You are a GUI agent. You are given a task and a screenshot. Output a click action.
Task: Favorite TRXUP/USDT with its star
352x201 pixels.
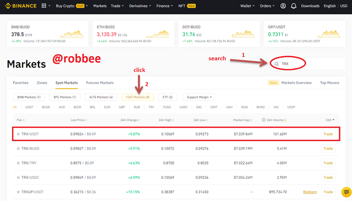pyautogui.click(x=18, y=192)
